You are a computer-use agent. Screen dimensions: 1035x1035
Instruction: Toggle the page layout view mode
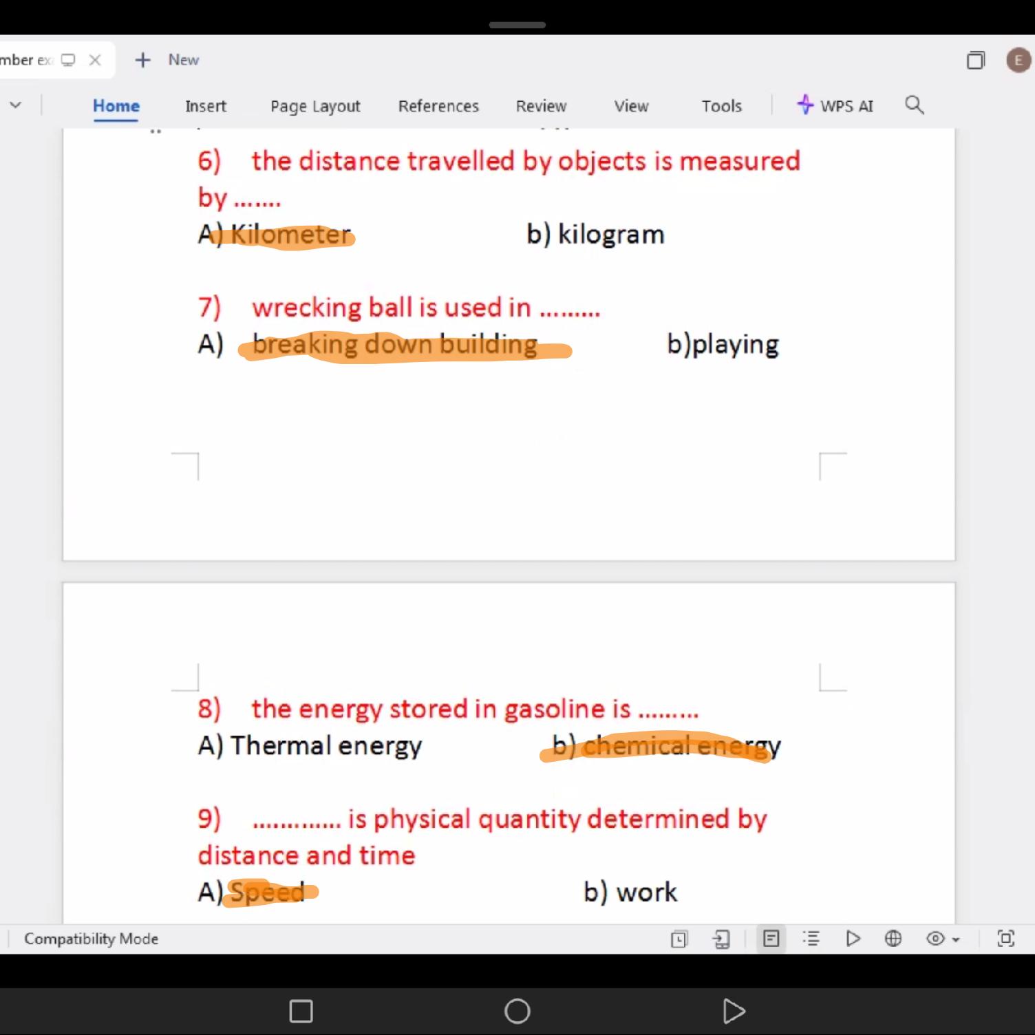click(x=771, y=939)
